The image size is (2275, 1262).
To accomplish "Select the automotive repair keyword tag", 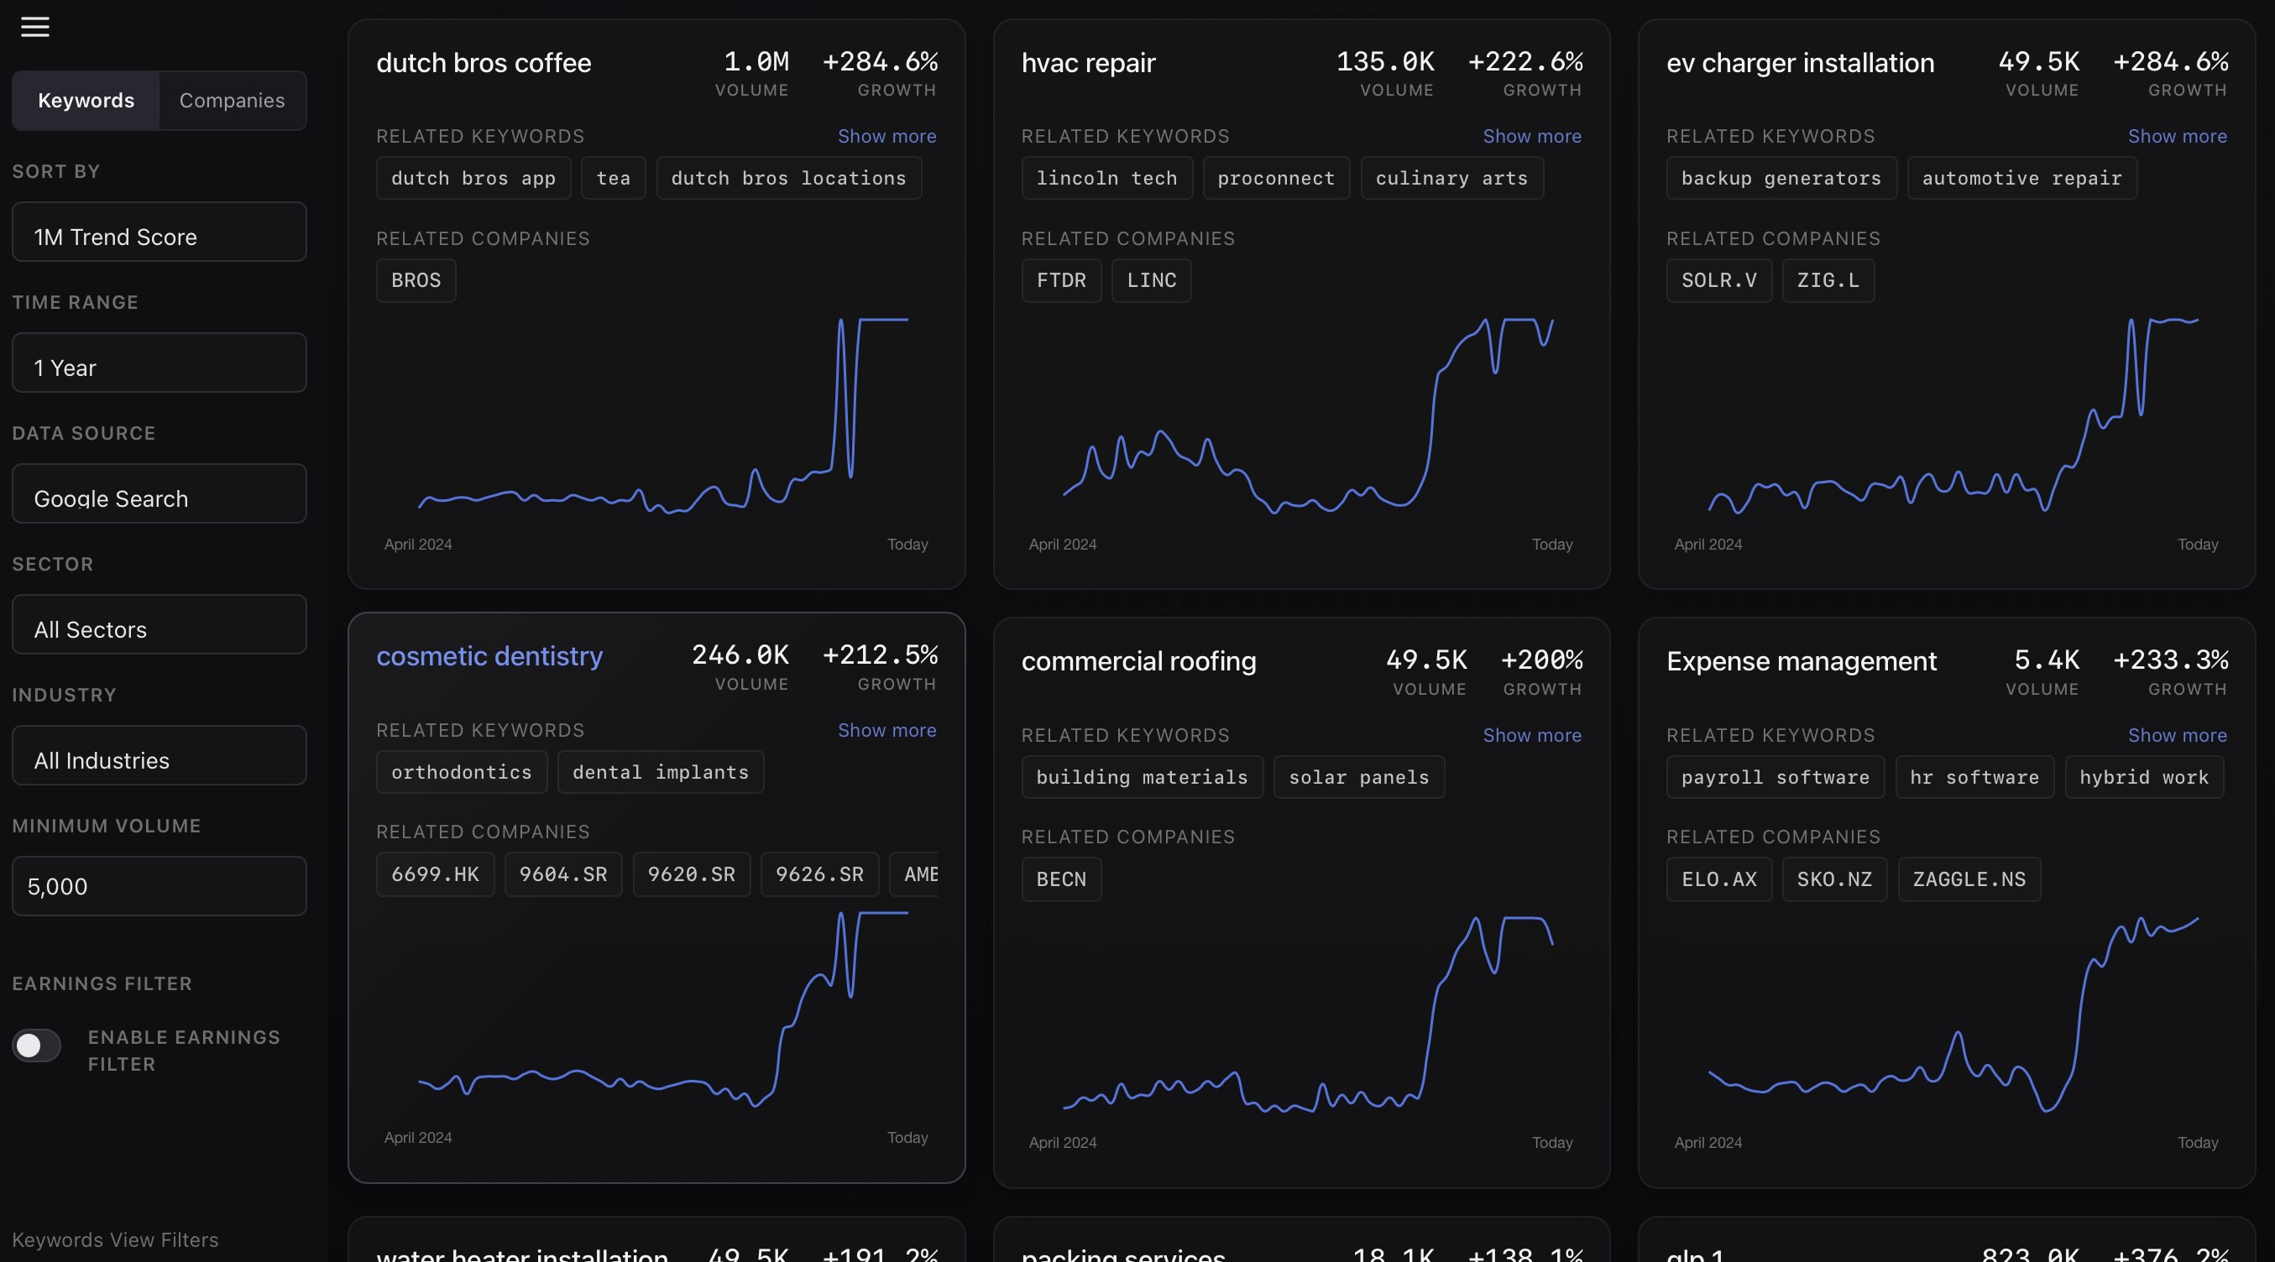I will point(2021,178).
